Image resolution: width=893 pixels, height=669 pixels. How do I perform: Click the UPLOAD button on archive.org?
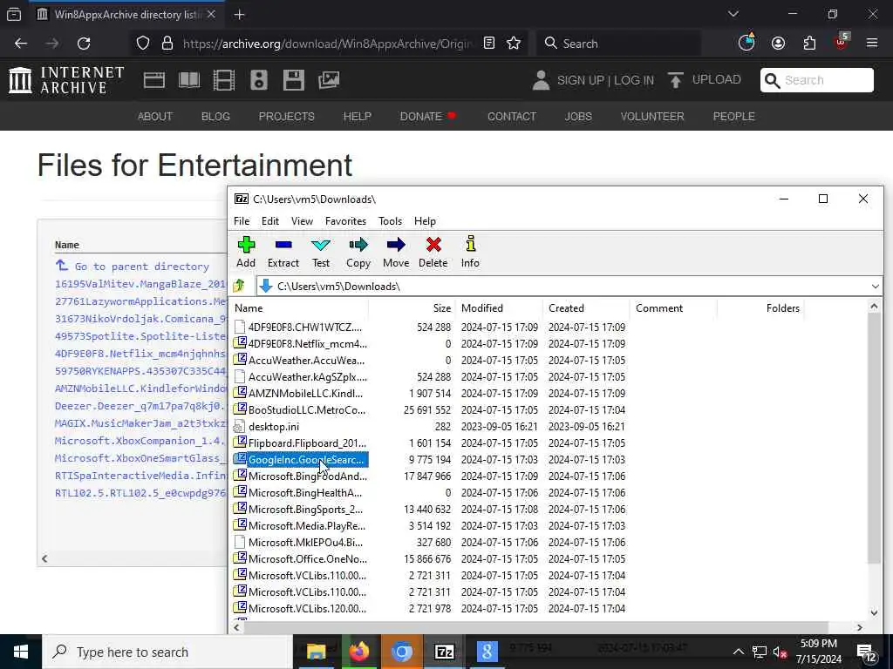705,79
